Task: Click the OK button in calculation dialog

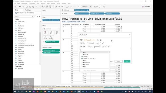Action: (x=127, y=61)
